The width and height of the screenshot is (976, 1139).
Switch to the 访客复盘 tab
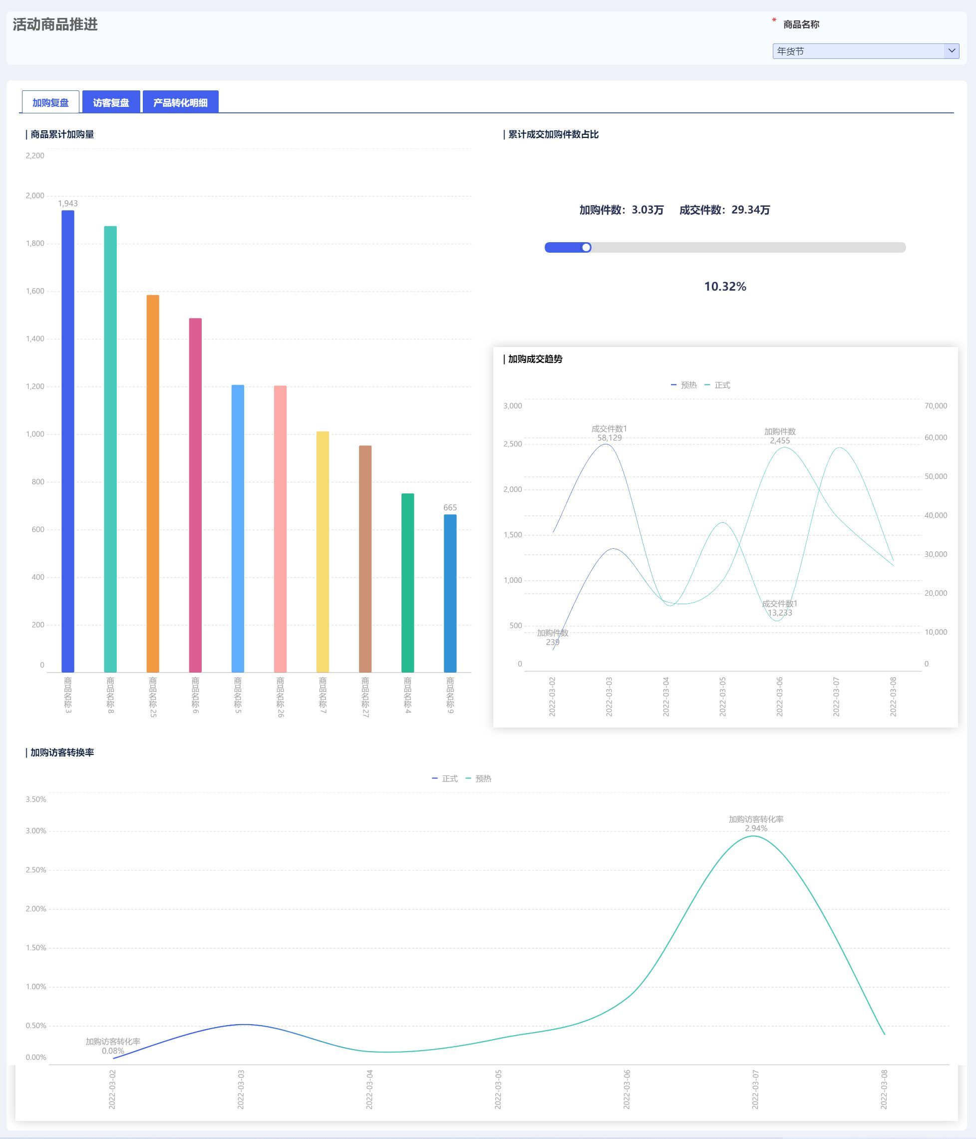[x=111, y=102]
